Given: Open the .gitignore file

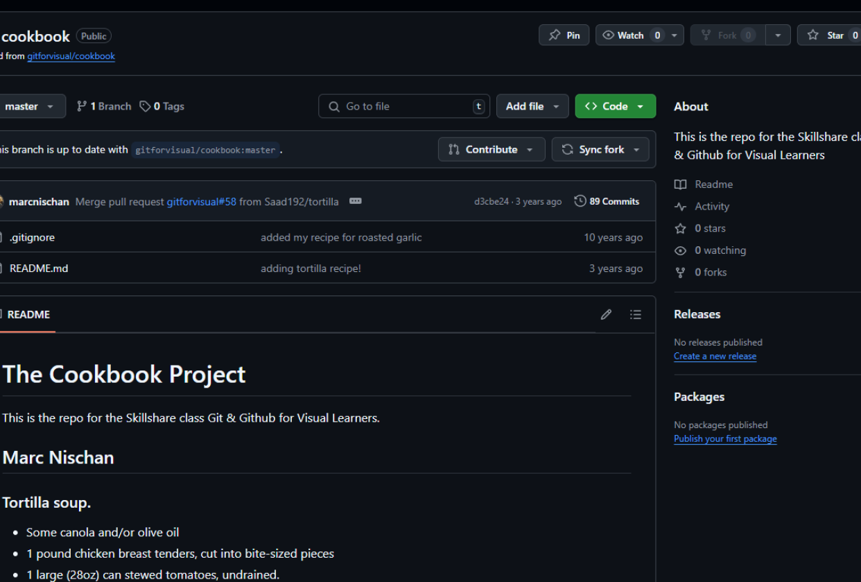Looking at the screenshot, I should pyautogui.click(x=32, y=237).
